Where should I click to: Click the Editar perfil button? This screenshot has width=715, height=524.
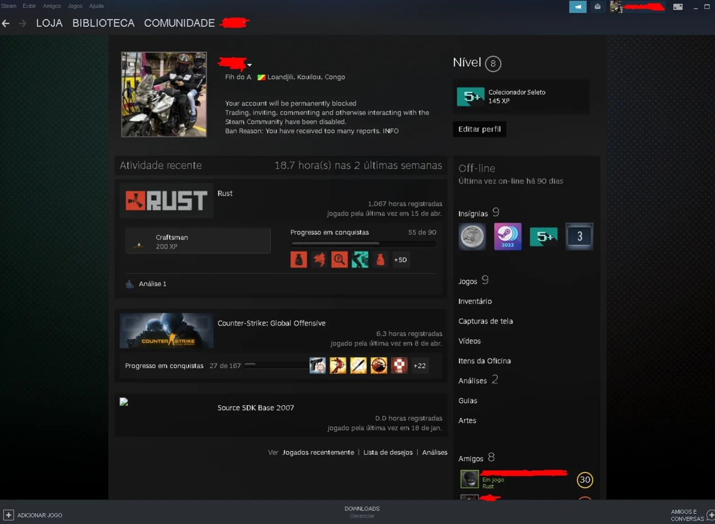479,129
